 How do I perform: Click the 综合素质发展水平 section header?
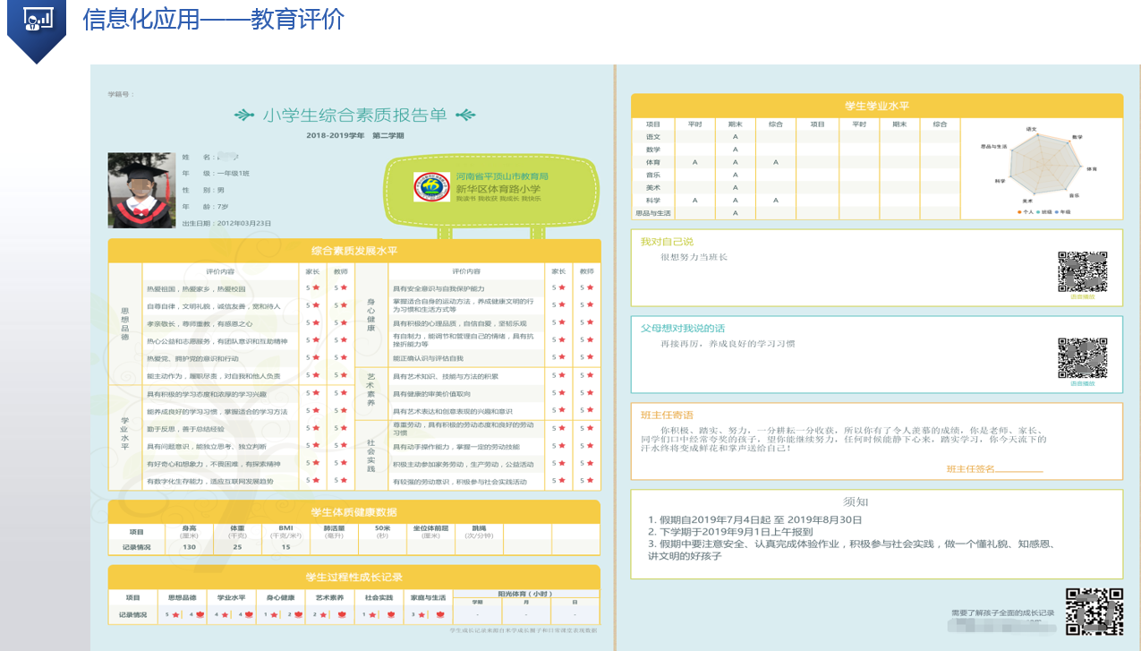353,251
